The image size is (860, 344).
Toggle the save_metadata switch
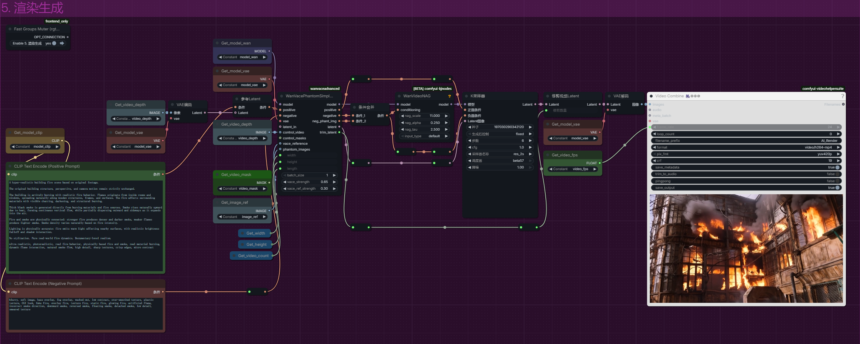[837, 168]
